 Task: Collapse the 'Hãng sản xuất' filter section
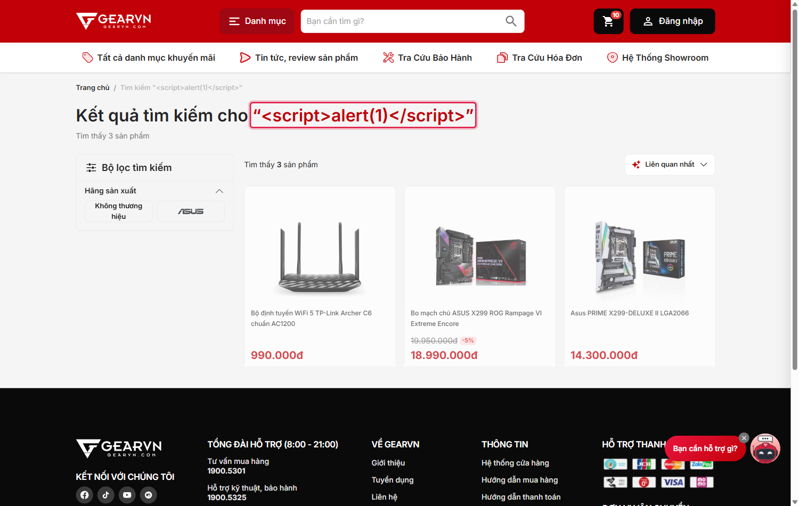219,191
